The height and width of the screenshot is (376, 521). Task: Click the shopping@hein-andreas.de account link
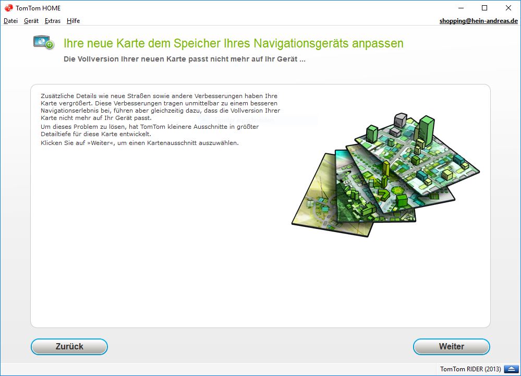click(478, 21)
